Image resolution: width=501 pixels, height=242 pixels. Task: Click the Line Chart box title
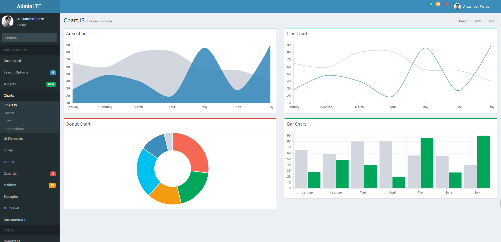297,33
